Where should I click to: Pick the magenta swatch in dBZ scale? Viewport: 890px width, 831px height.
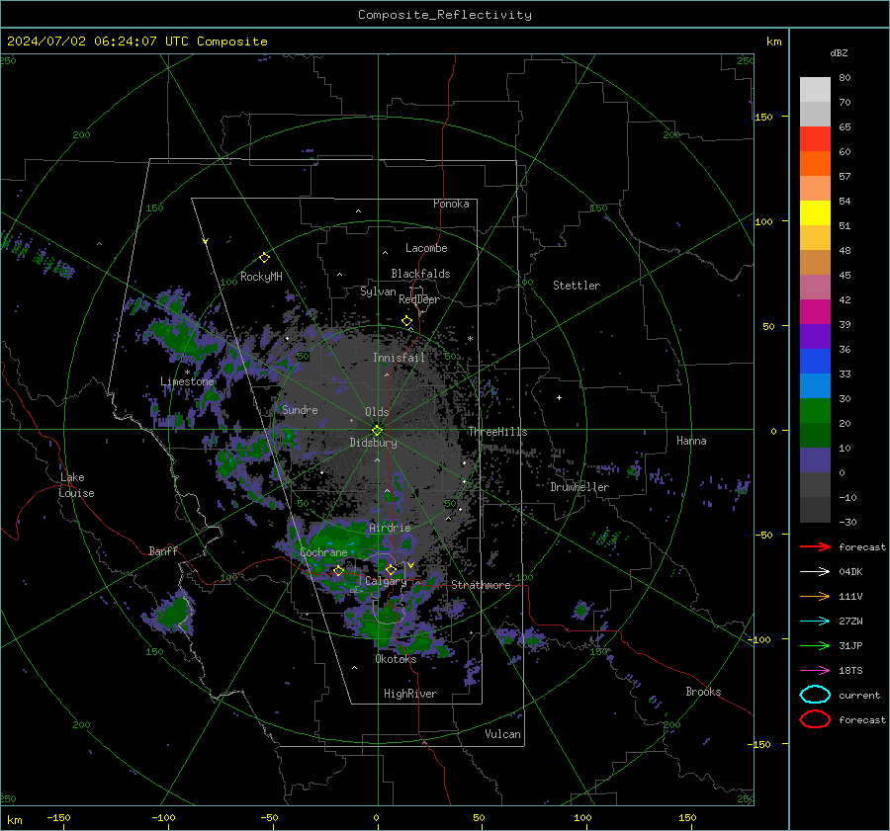815,312
